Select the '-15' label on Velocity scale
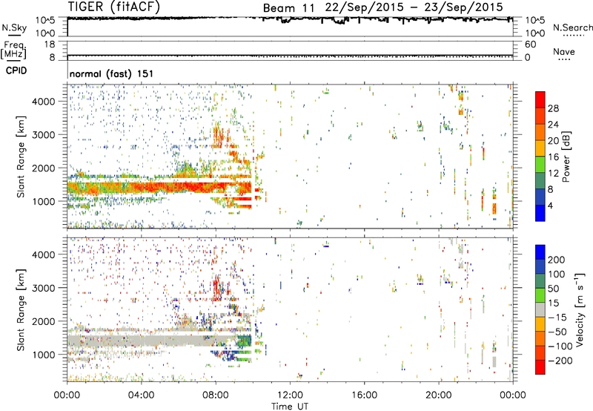593x411 pixels. tap(557, 318)
